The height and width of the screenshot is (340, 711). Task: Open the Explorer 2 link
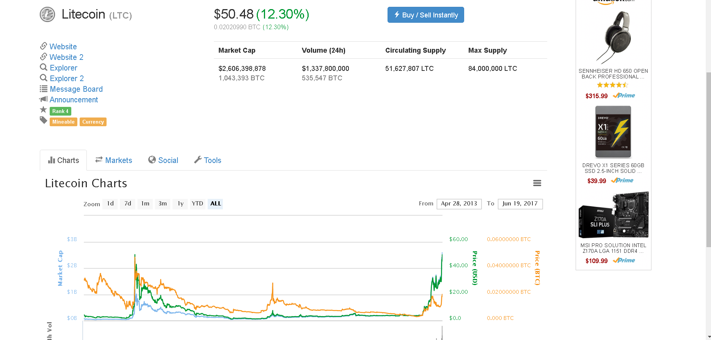pos(67,78)
